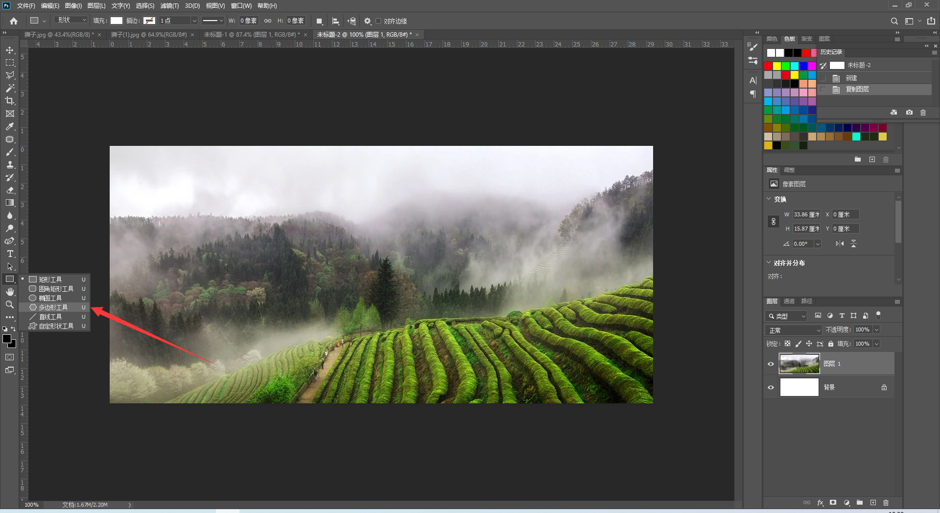Toggle lock position icon in Layers panel
Viewport: 940px width, 513px height.
click(809, 344)
